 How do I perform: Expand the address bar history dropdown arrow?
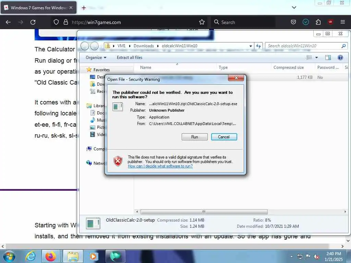pos(251,46)
